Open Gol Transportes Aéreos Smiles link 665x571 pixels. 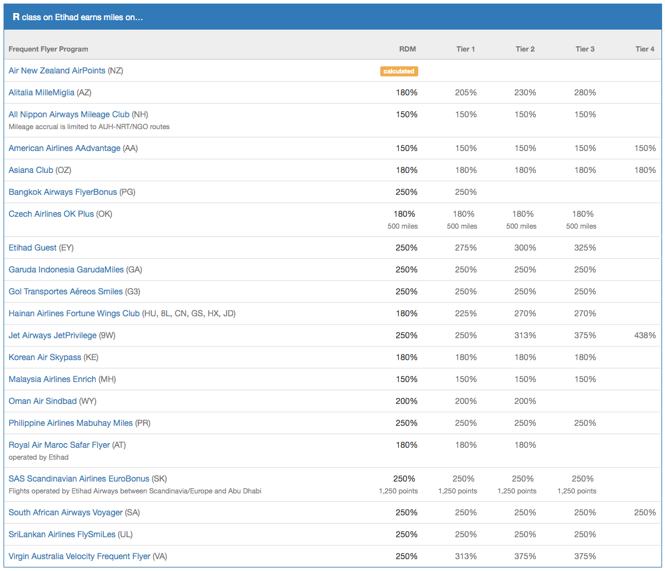(x=66, y=291)
